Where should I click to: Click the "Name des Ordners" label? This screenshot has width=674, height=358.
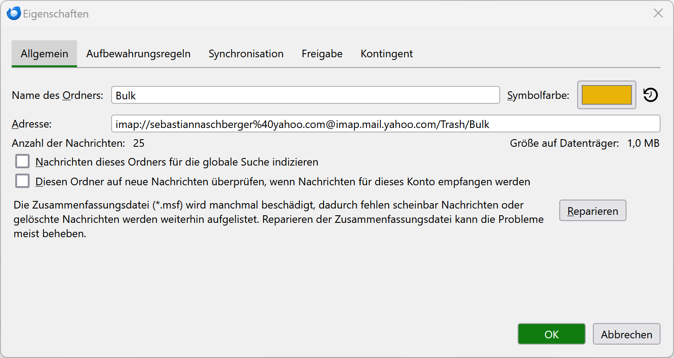tap(57, 95)
